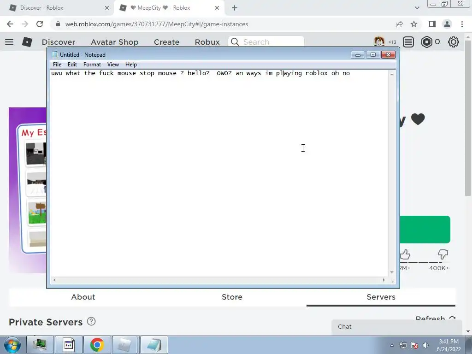Open Notepad File menu
Image resolution: width=472 pixels, height=354 pixels.
tap(57, 65)
